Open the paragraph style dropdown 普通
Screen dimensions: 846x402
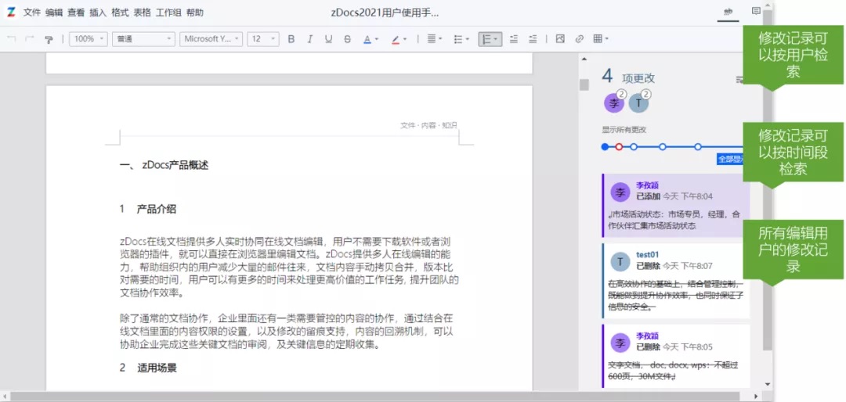click(x=143, y=39)
